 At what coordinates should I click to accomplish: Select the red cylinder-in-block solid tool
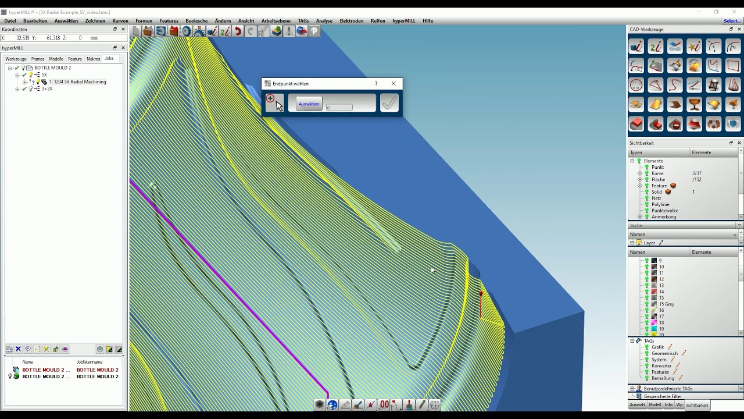675,124
